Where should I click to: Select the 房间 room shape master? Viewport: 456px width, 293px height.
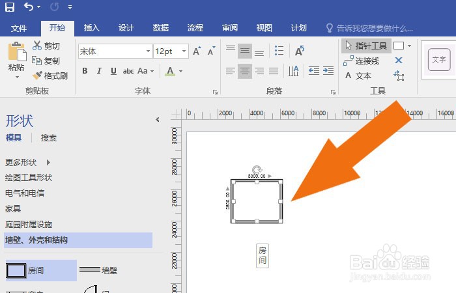pyautogui.click(x=41, y=270)
